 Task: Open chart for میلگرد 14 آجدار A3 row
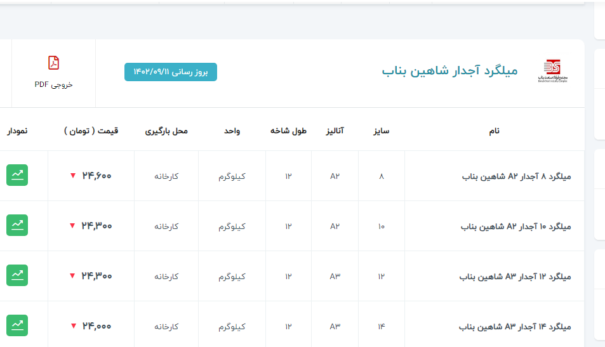click(x=17, y=325)
